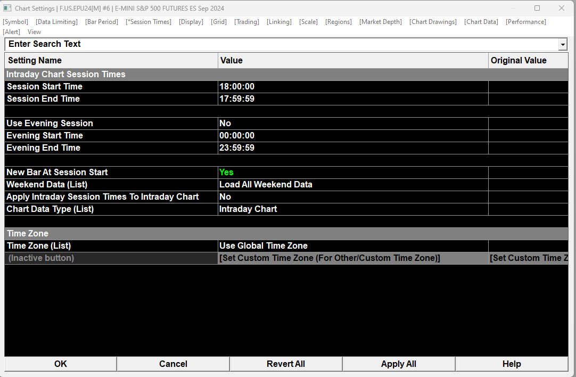Viewport: 576px width, 377px height.
Task: Open the Time Zone list value
Action: pyautogui.click(x=353, y=246)
